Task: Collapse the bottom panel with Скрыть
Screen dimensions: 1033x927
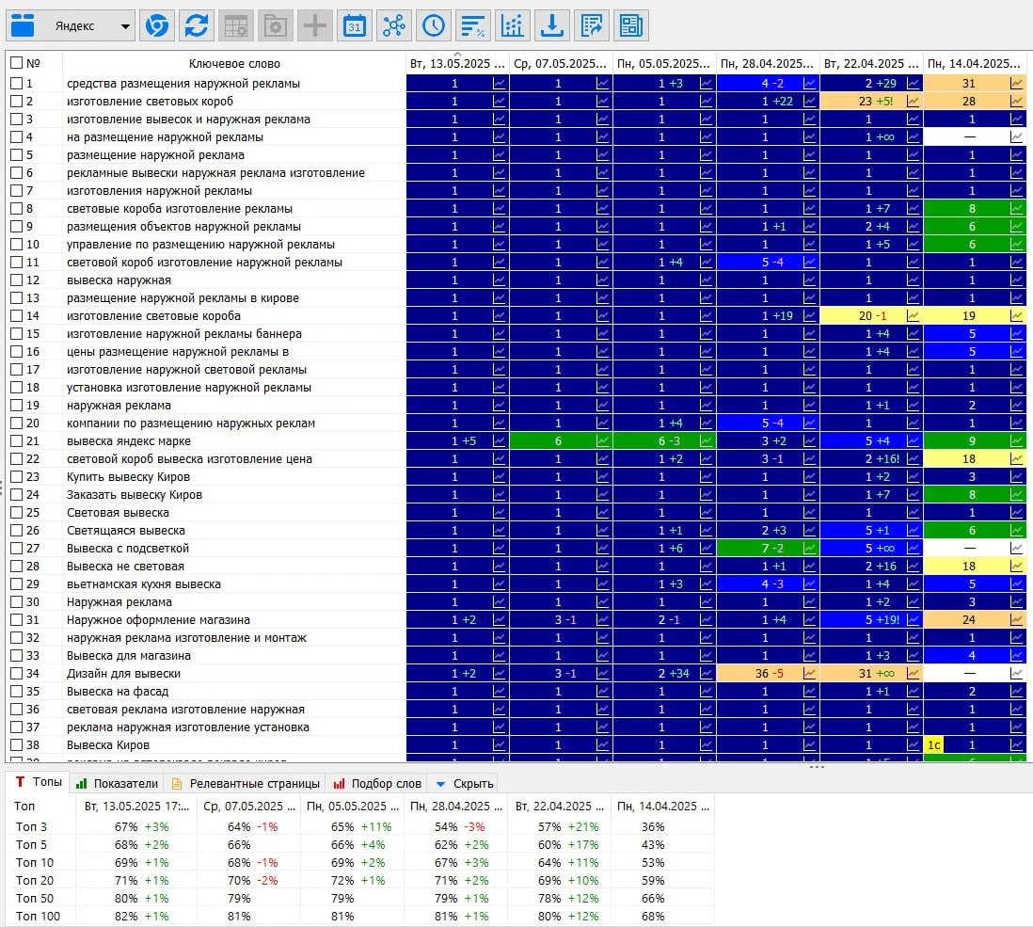Action: click(465, 783)
